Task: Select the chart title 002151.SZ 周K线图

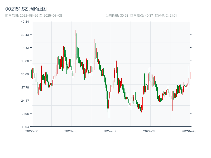Action: pyautogui.click(x=26, y=9)
